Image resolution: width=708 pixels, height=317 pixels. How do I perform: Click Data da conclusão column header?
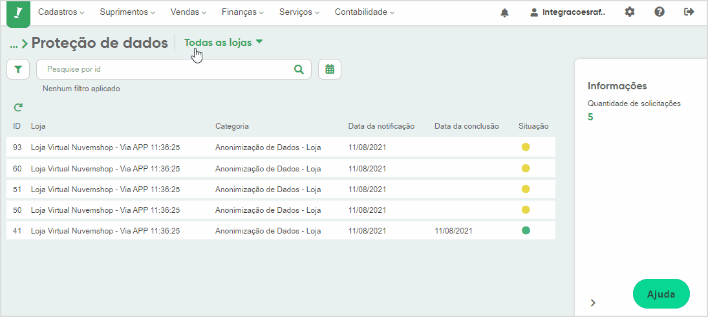coord(466,126)
